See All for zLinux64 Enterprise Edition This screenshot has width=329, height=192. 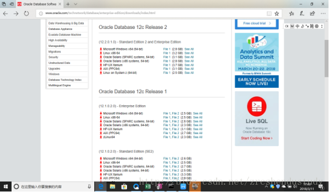[197, 137]
